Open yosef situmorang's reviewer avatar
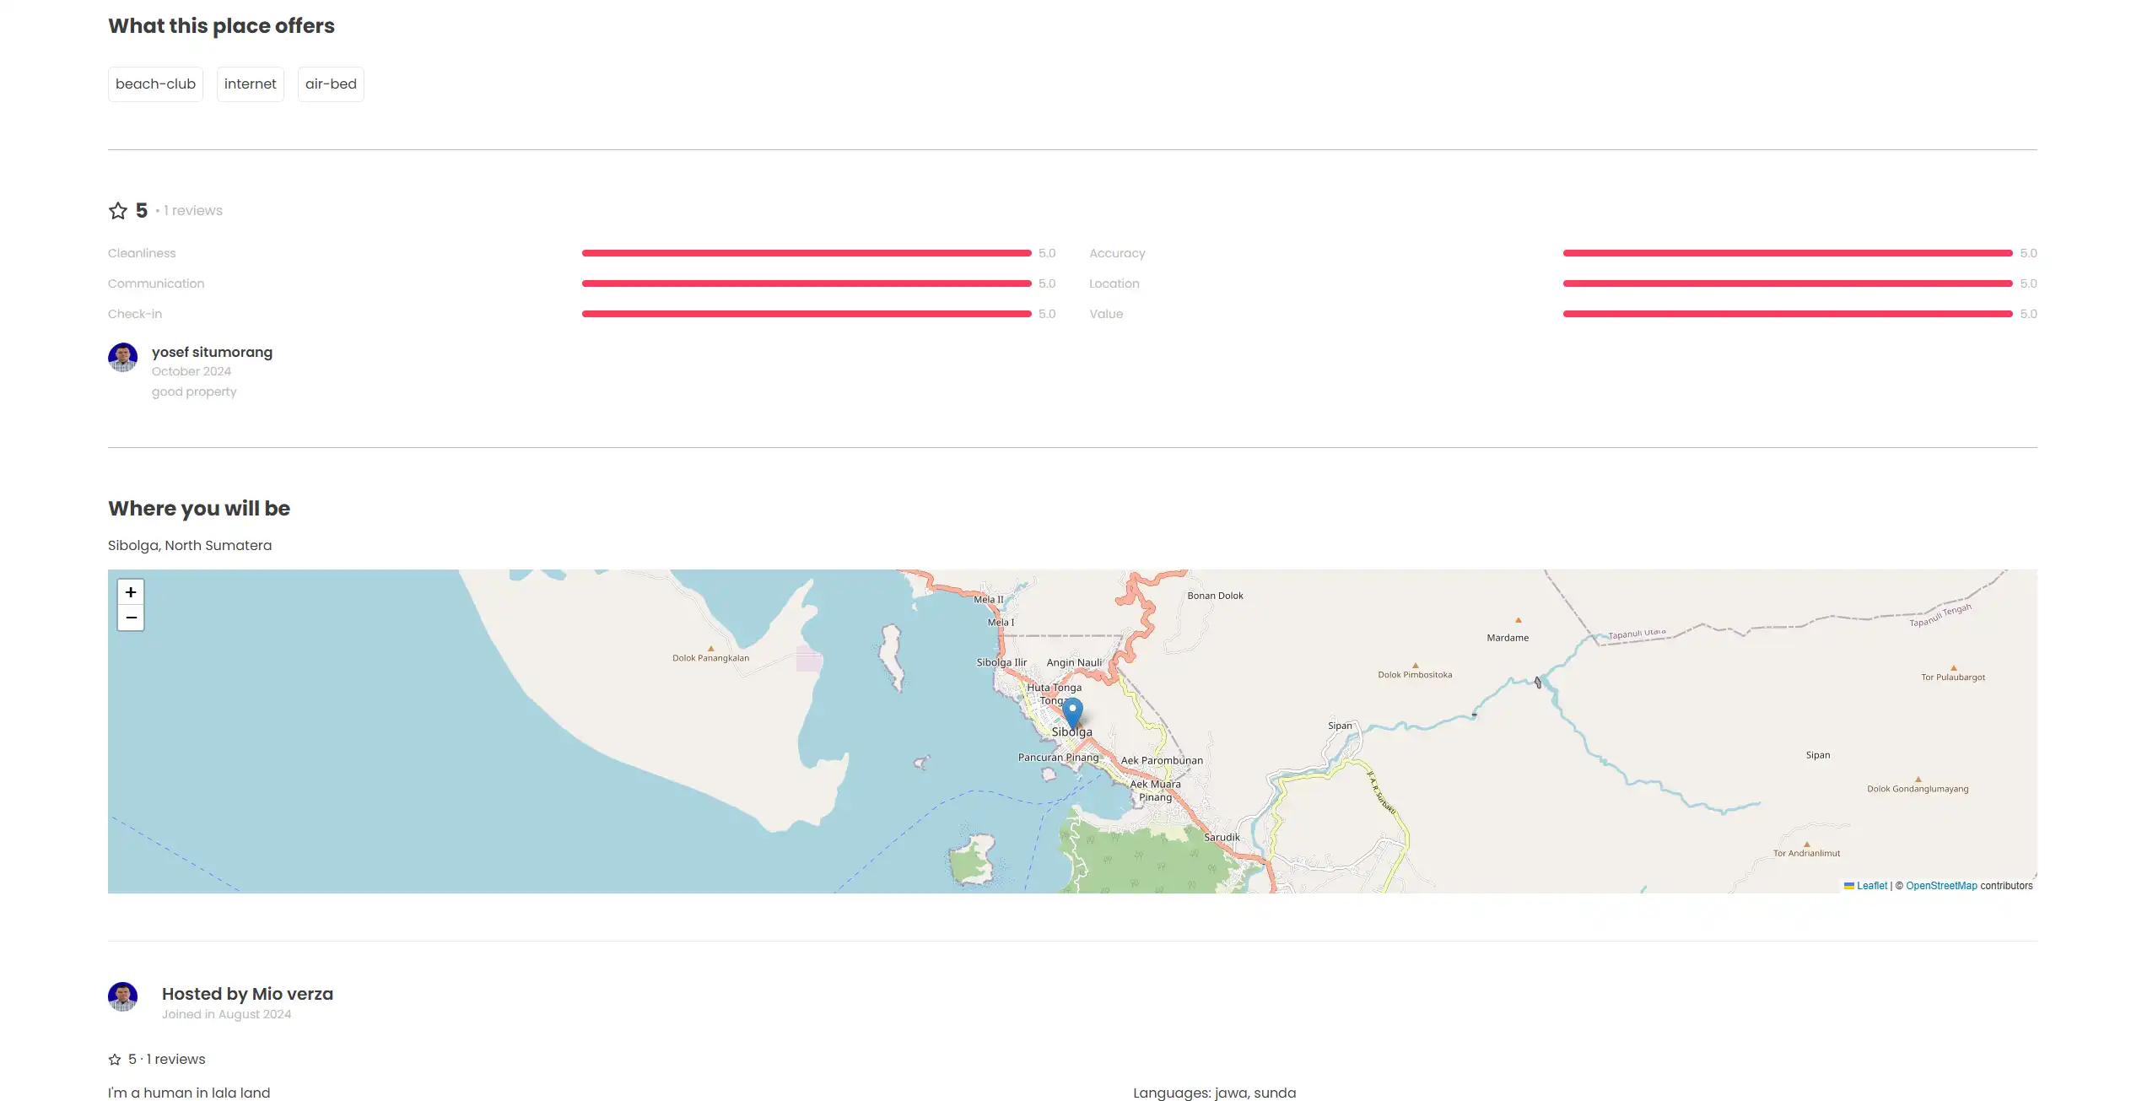2142x1101 pixels. click(x=123, y=357)
